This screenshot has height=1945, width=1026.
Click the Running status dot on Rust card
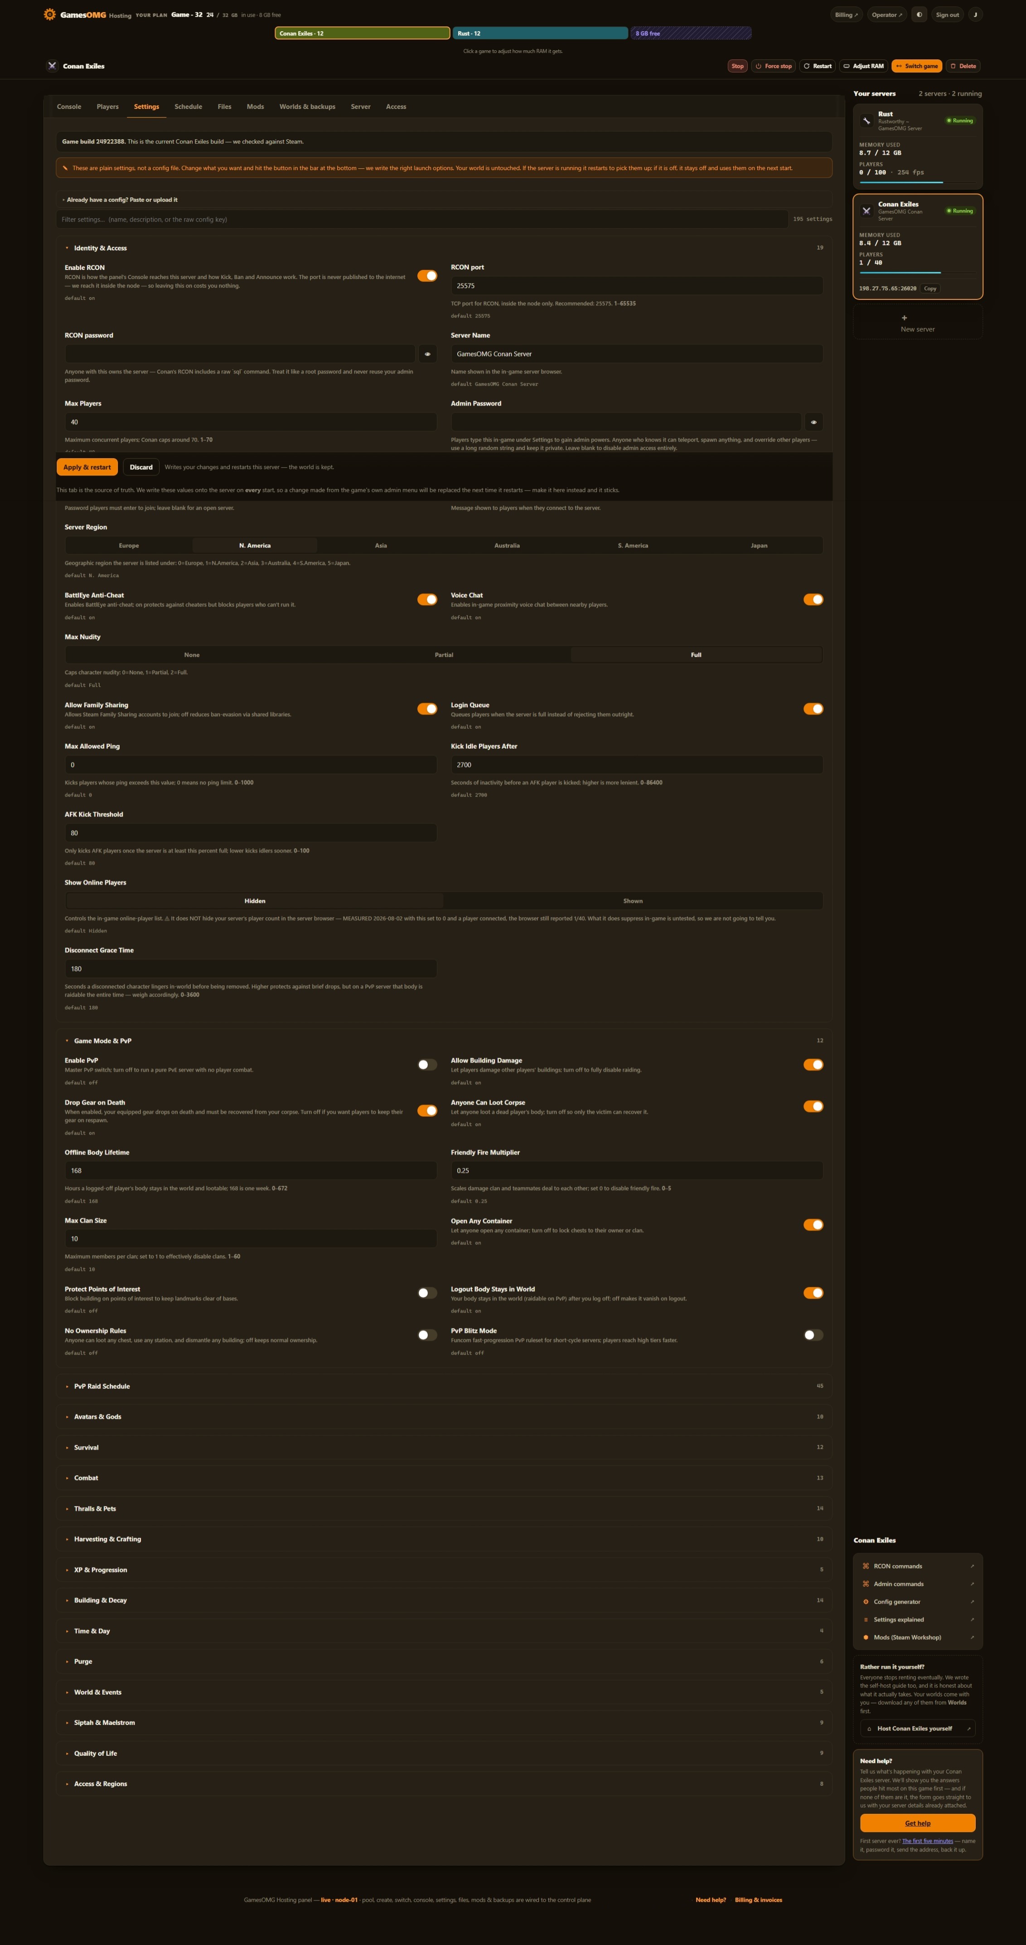point(949,121)
